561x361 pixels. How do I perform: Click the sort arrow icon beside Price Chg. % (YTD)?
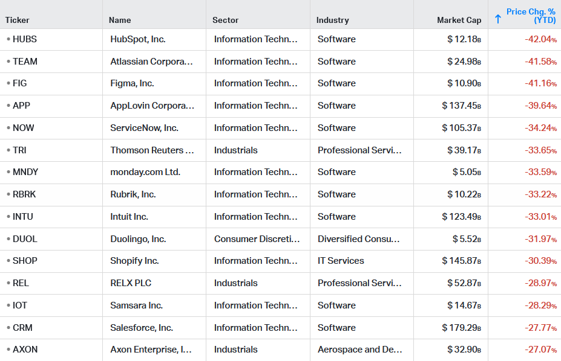click(497, 19)
